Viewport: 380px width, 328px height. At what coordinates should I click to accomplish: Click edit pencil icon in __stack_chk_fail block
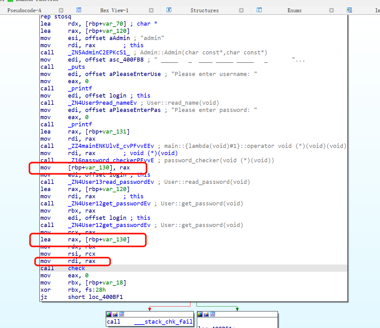coord(115,314)
